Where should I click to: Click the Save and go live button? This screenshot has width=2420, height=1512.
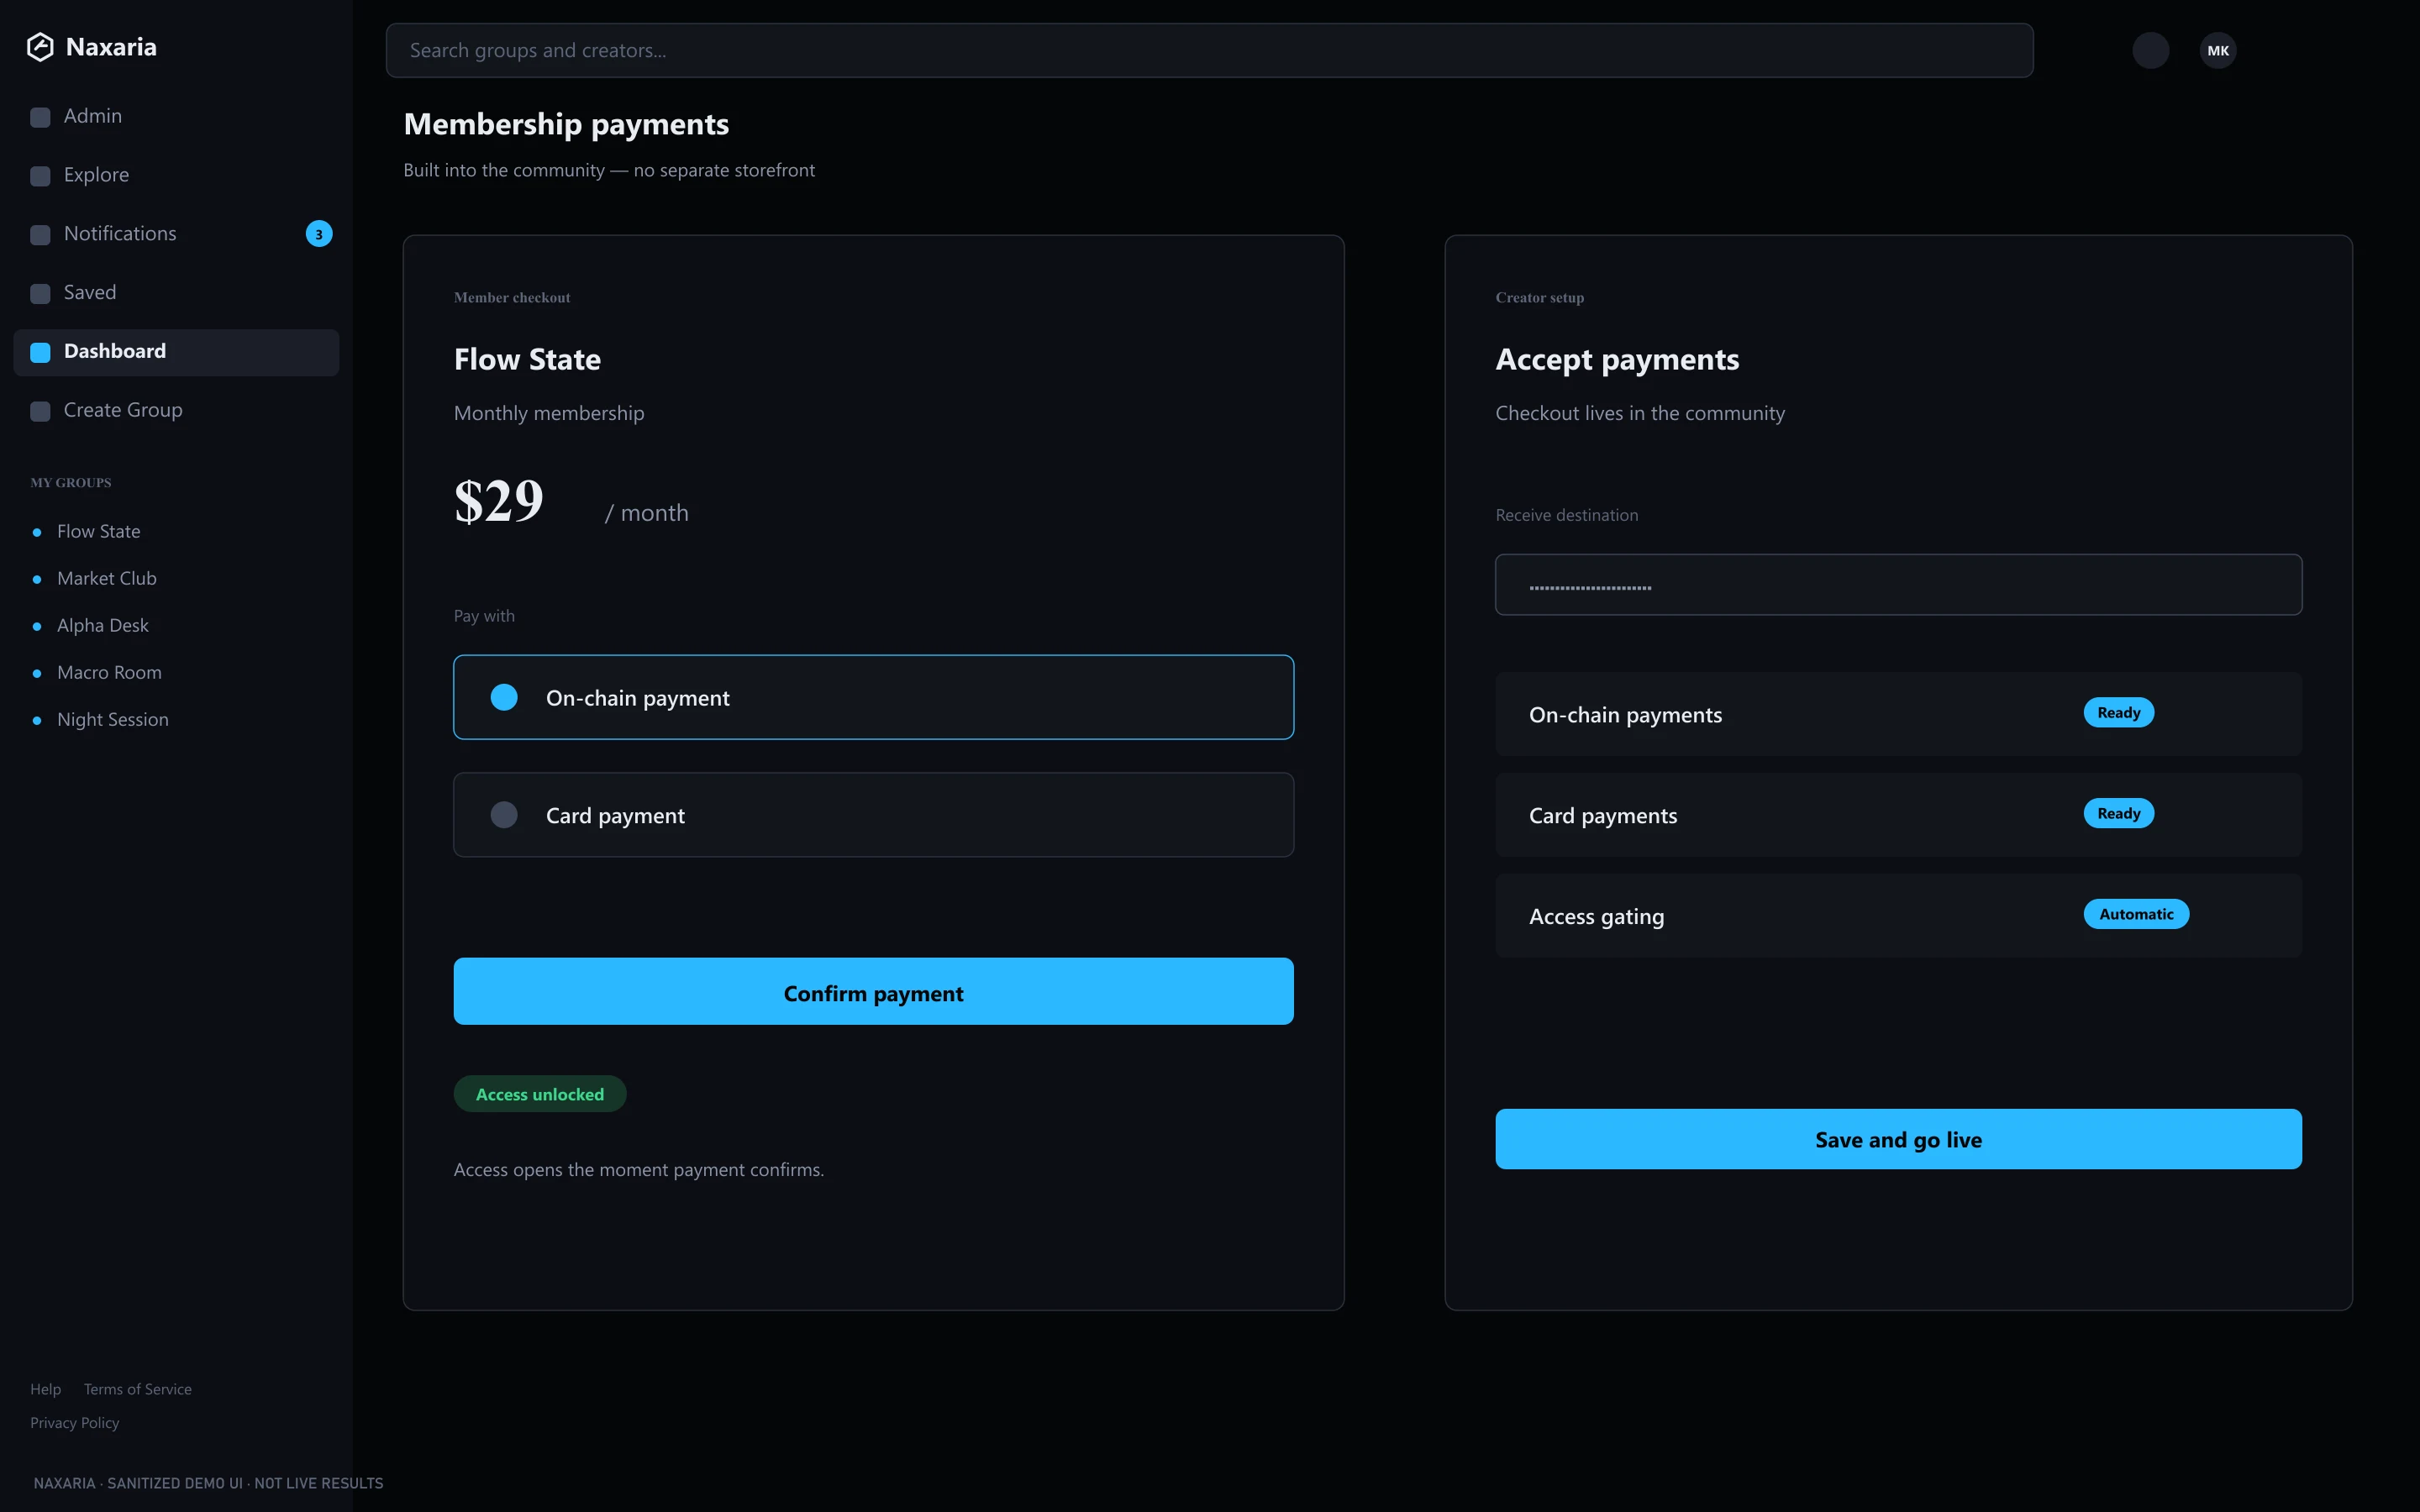pyautogui.click(x=1898, y=1139)
